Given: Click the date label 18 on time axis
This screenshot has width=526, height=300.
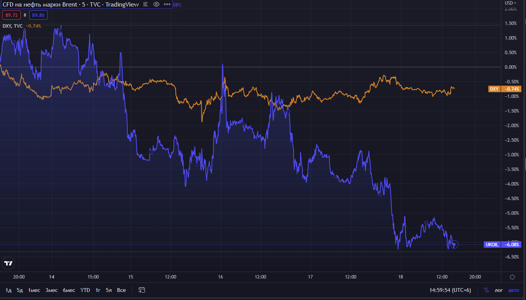Looking at the screenshot, I should tap(401, 277).
